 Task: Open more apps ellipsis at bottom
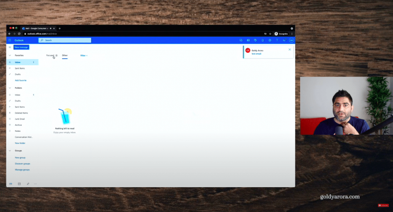pos(35,184)
